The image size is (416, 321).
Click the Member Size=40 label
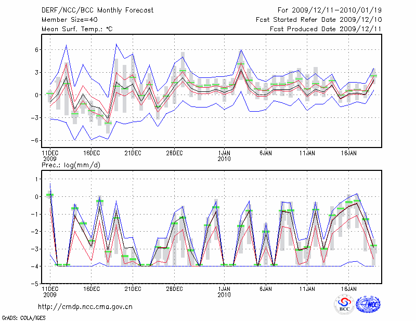(x=69, y=20)
